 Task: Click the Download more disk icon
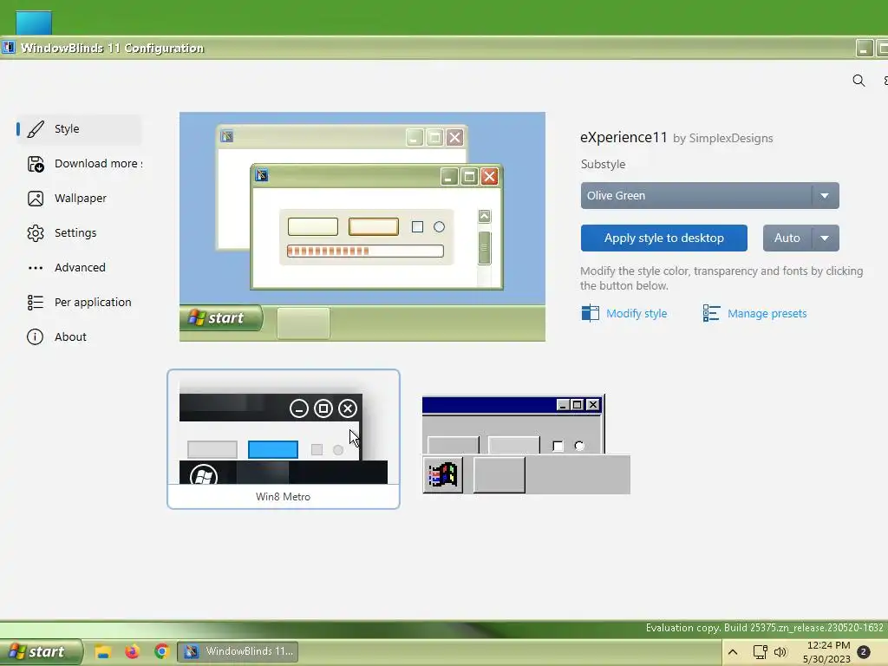[x=35, y=164]
